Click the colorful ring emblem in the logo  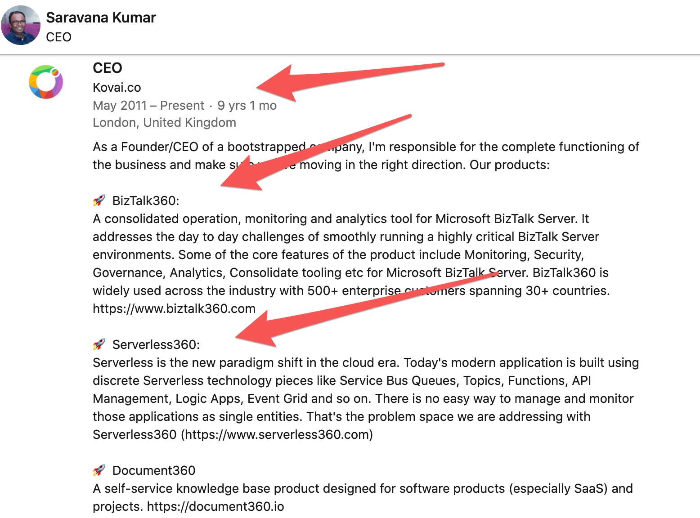coord(45,82)
